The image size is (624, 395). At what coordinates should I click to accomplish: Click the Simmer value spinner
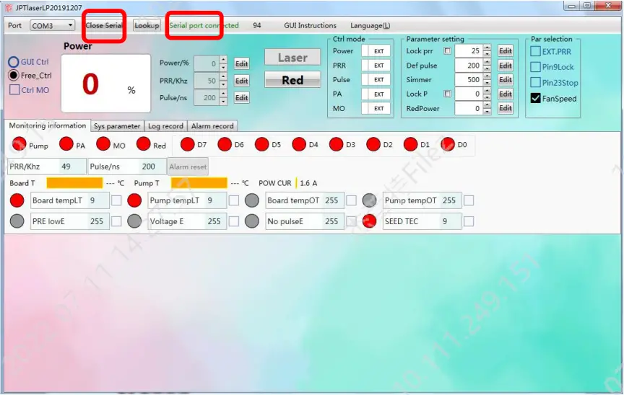(x=487, y=80)
